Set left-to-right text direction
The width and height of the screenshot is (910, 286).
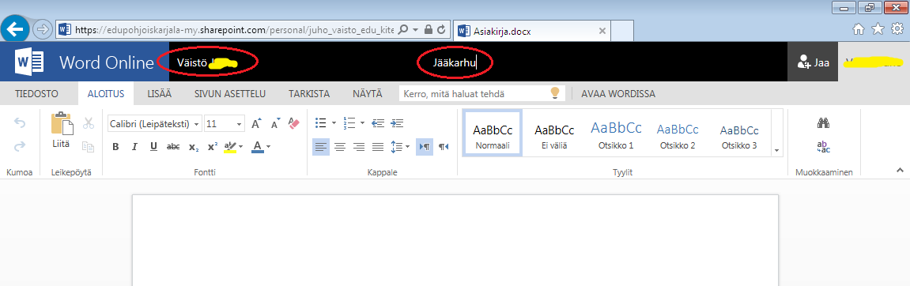coord(425,147)
